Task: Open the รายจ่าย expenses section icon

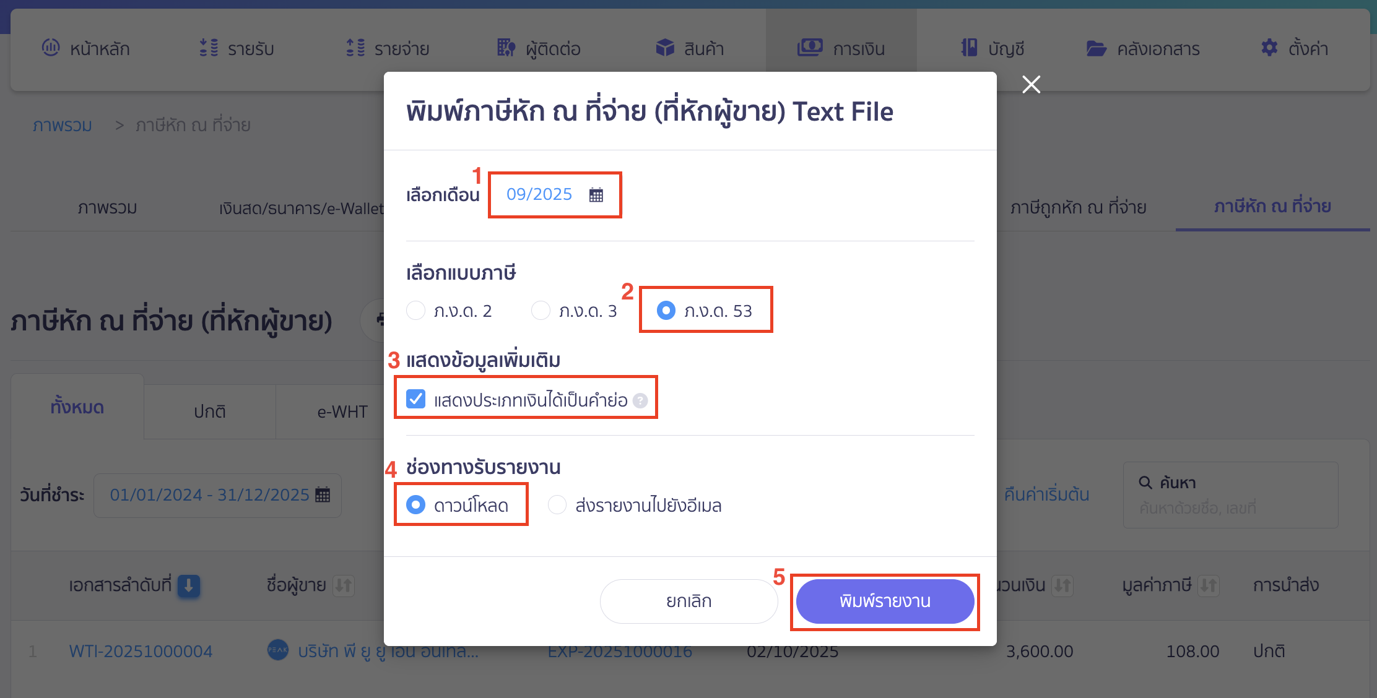Action: pos(354,48)
